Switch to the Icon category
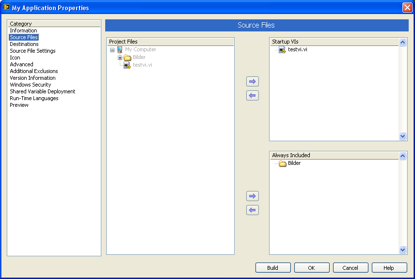 (15, 58)
